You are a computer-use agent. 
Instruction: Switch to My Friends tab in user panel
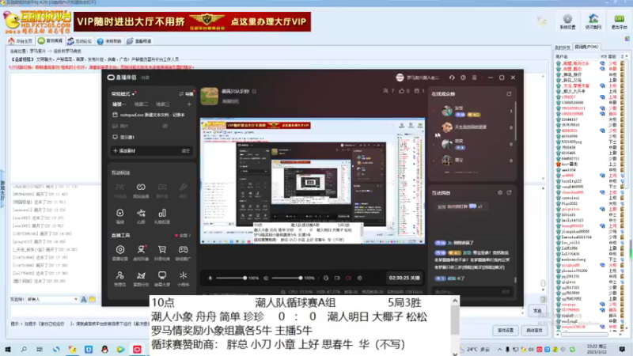(x=563, y=47)
